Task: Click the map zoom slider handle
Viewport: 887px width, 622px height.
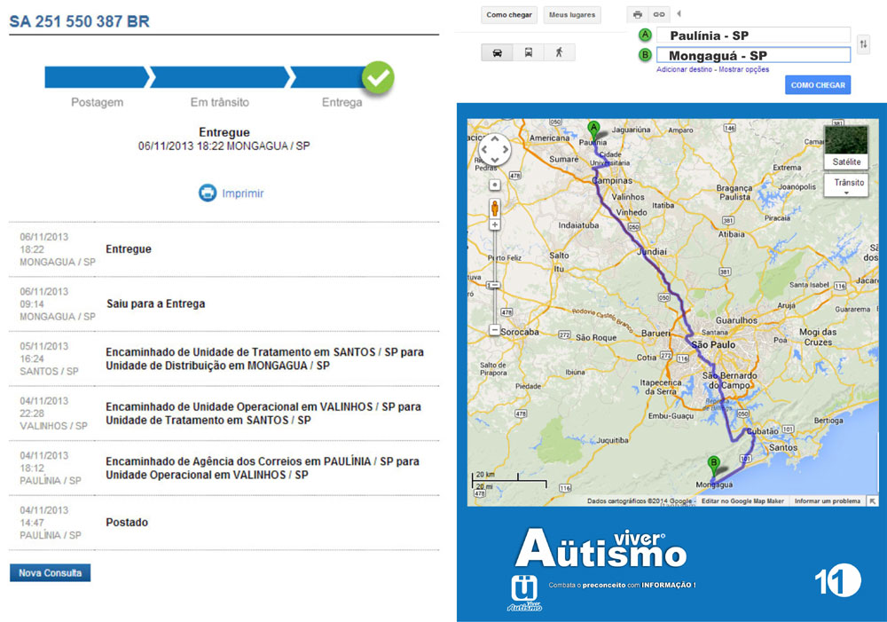Action: click(x=494, y=285)
